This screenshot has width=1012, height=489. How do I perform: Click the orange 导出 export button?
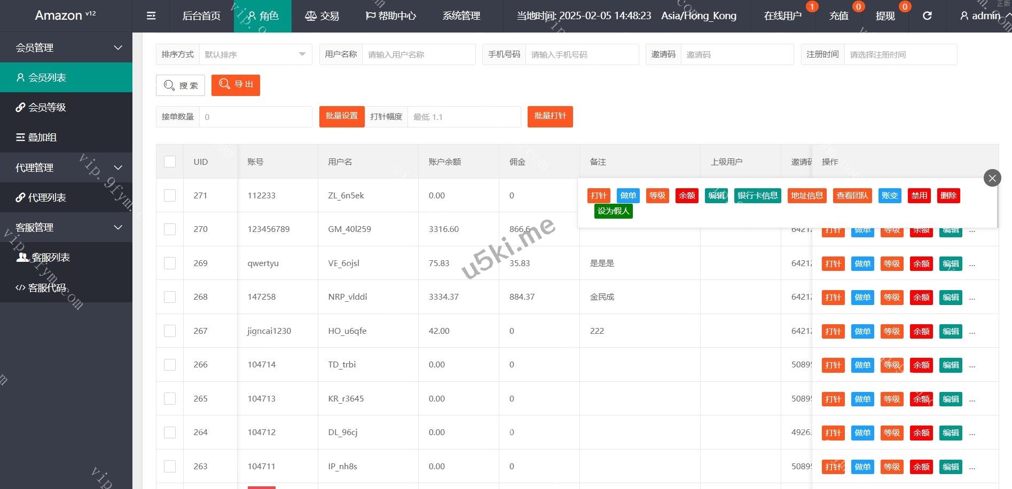[236, 85]
